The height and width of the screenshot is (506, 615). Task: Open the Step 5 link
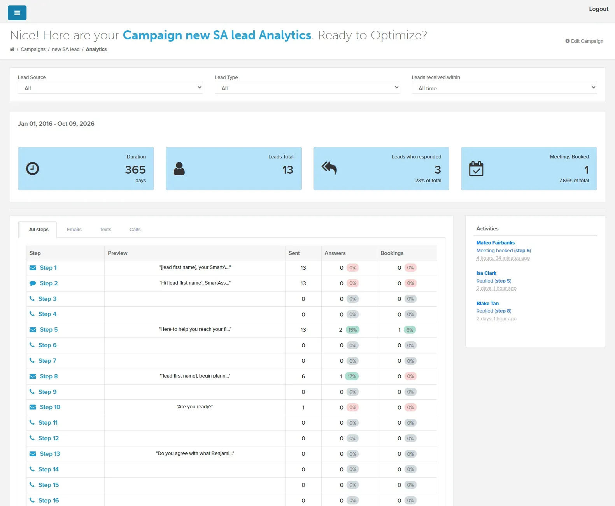(49, 330)
